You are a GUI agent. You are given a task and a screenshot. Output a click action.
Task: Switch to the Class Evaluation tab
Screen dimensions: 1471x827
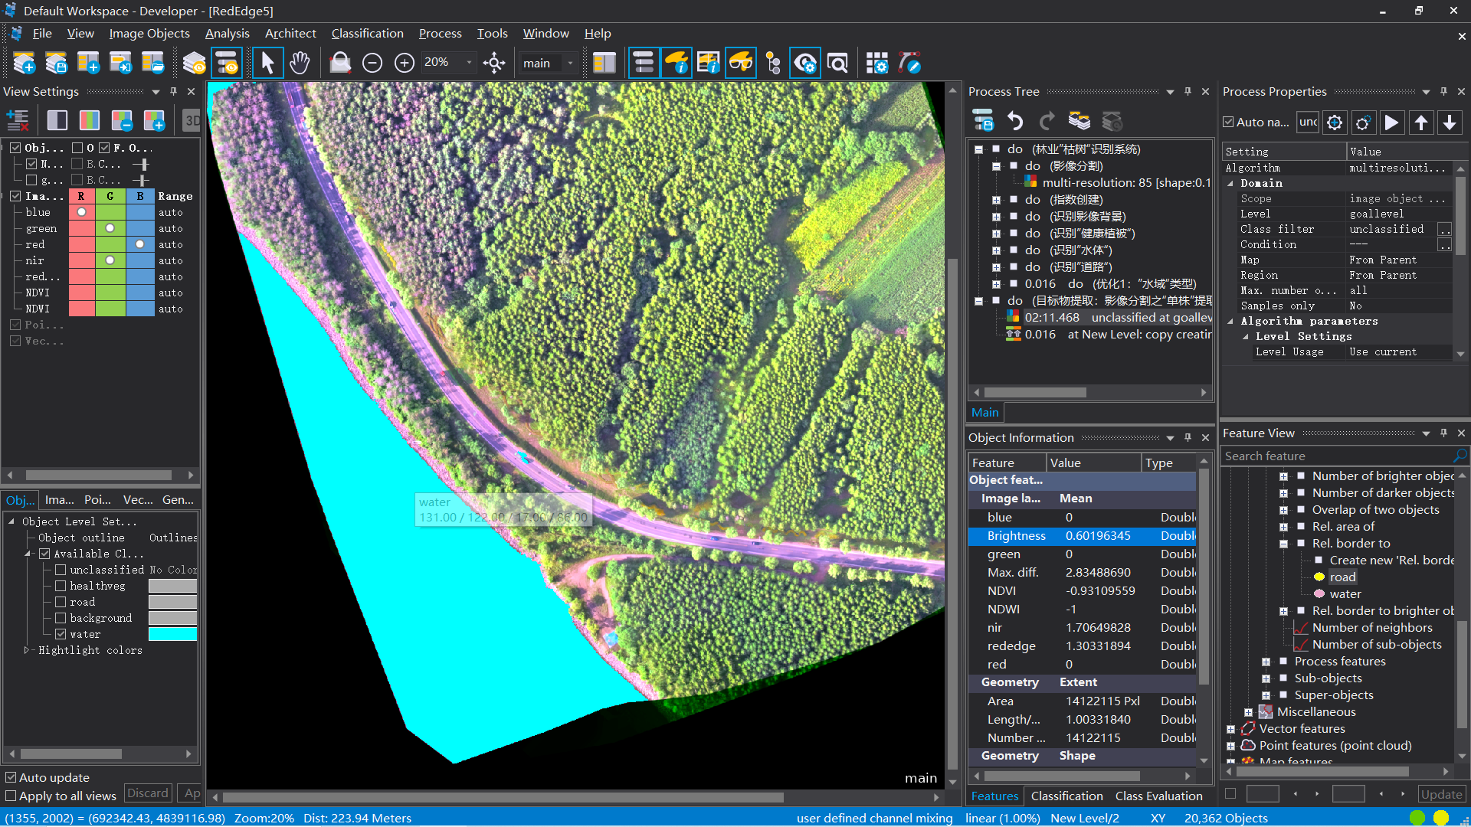pyautogui.click(x=1158, y=796)
